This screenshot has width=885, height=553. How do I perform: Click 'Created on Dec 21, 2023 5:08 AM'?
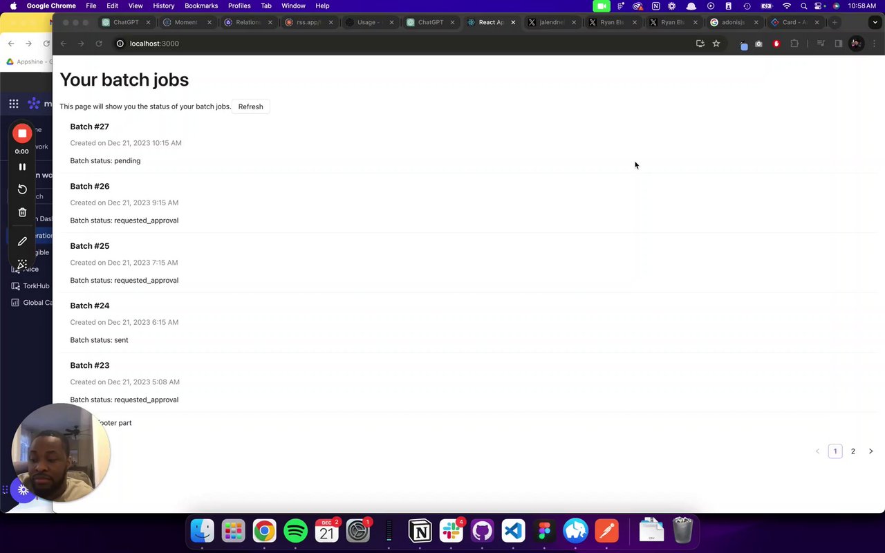tap(124, 382)
